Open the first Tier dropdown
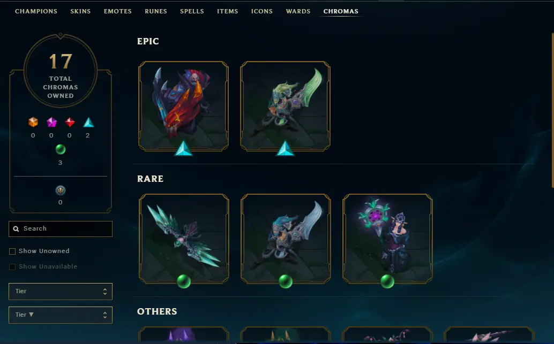The height and width of the screenshot is (344, 554). click(61, 292)
